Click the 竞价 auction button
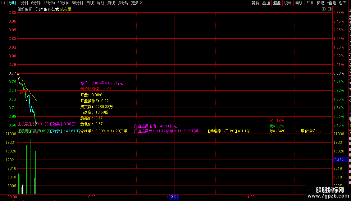351x201 pixels. pos(255,3)
